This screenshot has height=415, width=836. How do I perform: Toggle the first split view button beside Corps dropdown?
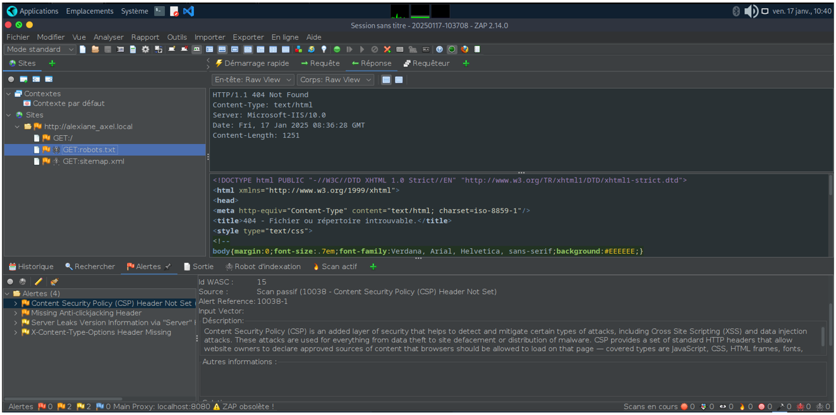pyautogui.click(x=386, y=80)
